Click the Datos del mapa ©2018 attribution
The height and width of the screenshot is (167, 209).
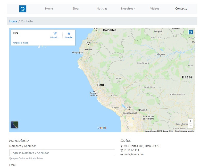pos(159,131)
